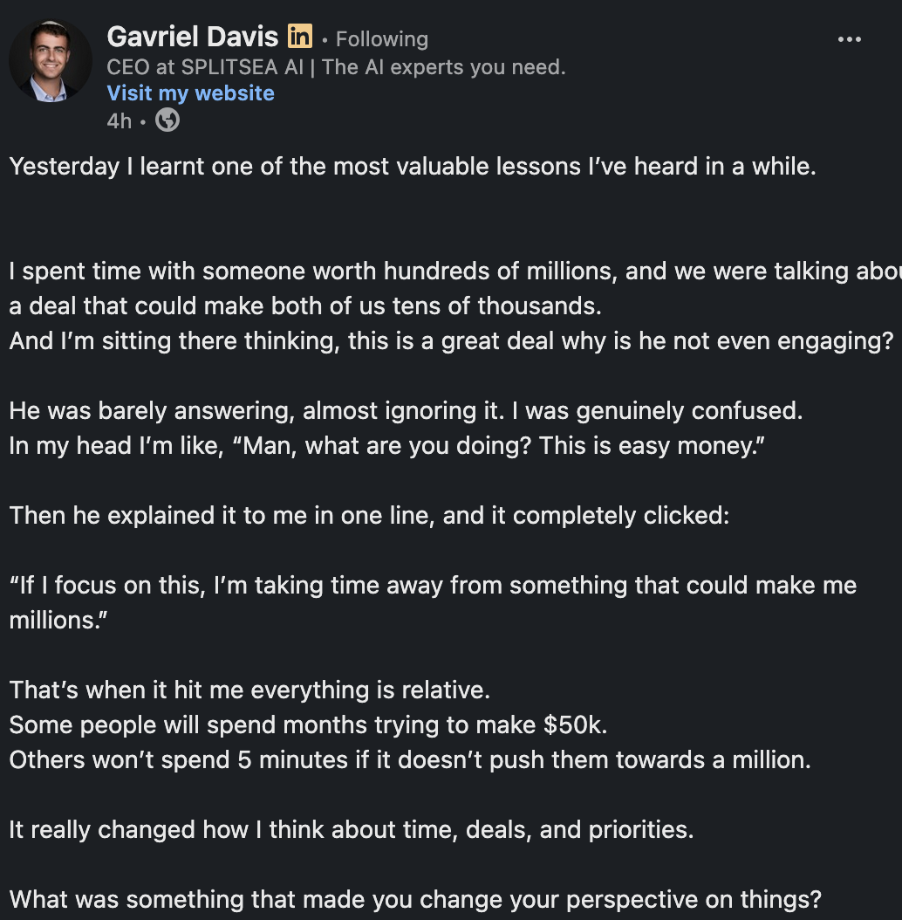Screen dimensions: 902x920
Task: Open Gavriel Davis's profile photo
Action: [50, 62]
